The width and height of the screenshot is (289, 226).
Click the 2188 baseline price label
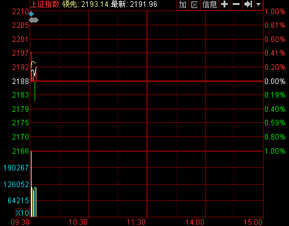[x=20, y=82]
